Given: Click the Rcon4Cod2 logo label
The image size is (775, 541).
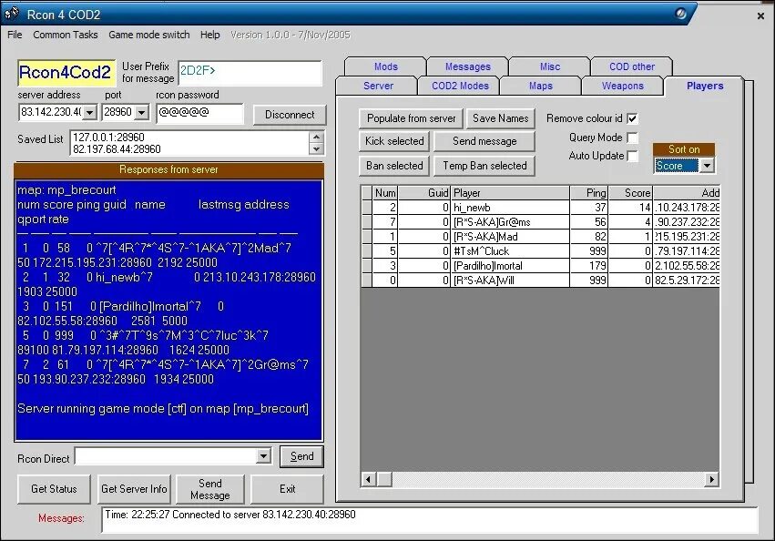Looking at the screenshot, I should tap(66, 73).
